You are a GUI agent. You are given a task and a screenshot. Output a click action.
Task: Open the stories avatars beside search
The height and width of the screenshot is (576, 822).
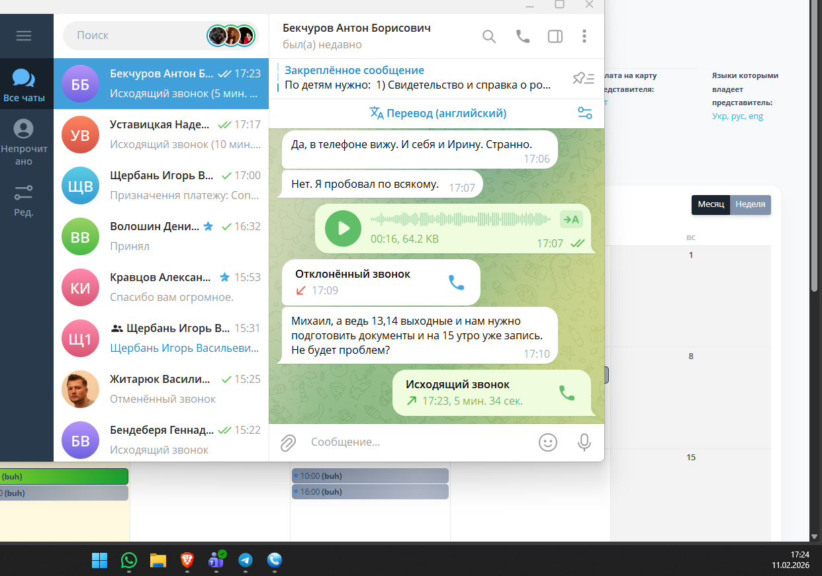tap(230, 35)
